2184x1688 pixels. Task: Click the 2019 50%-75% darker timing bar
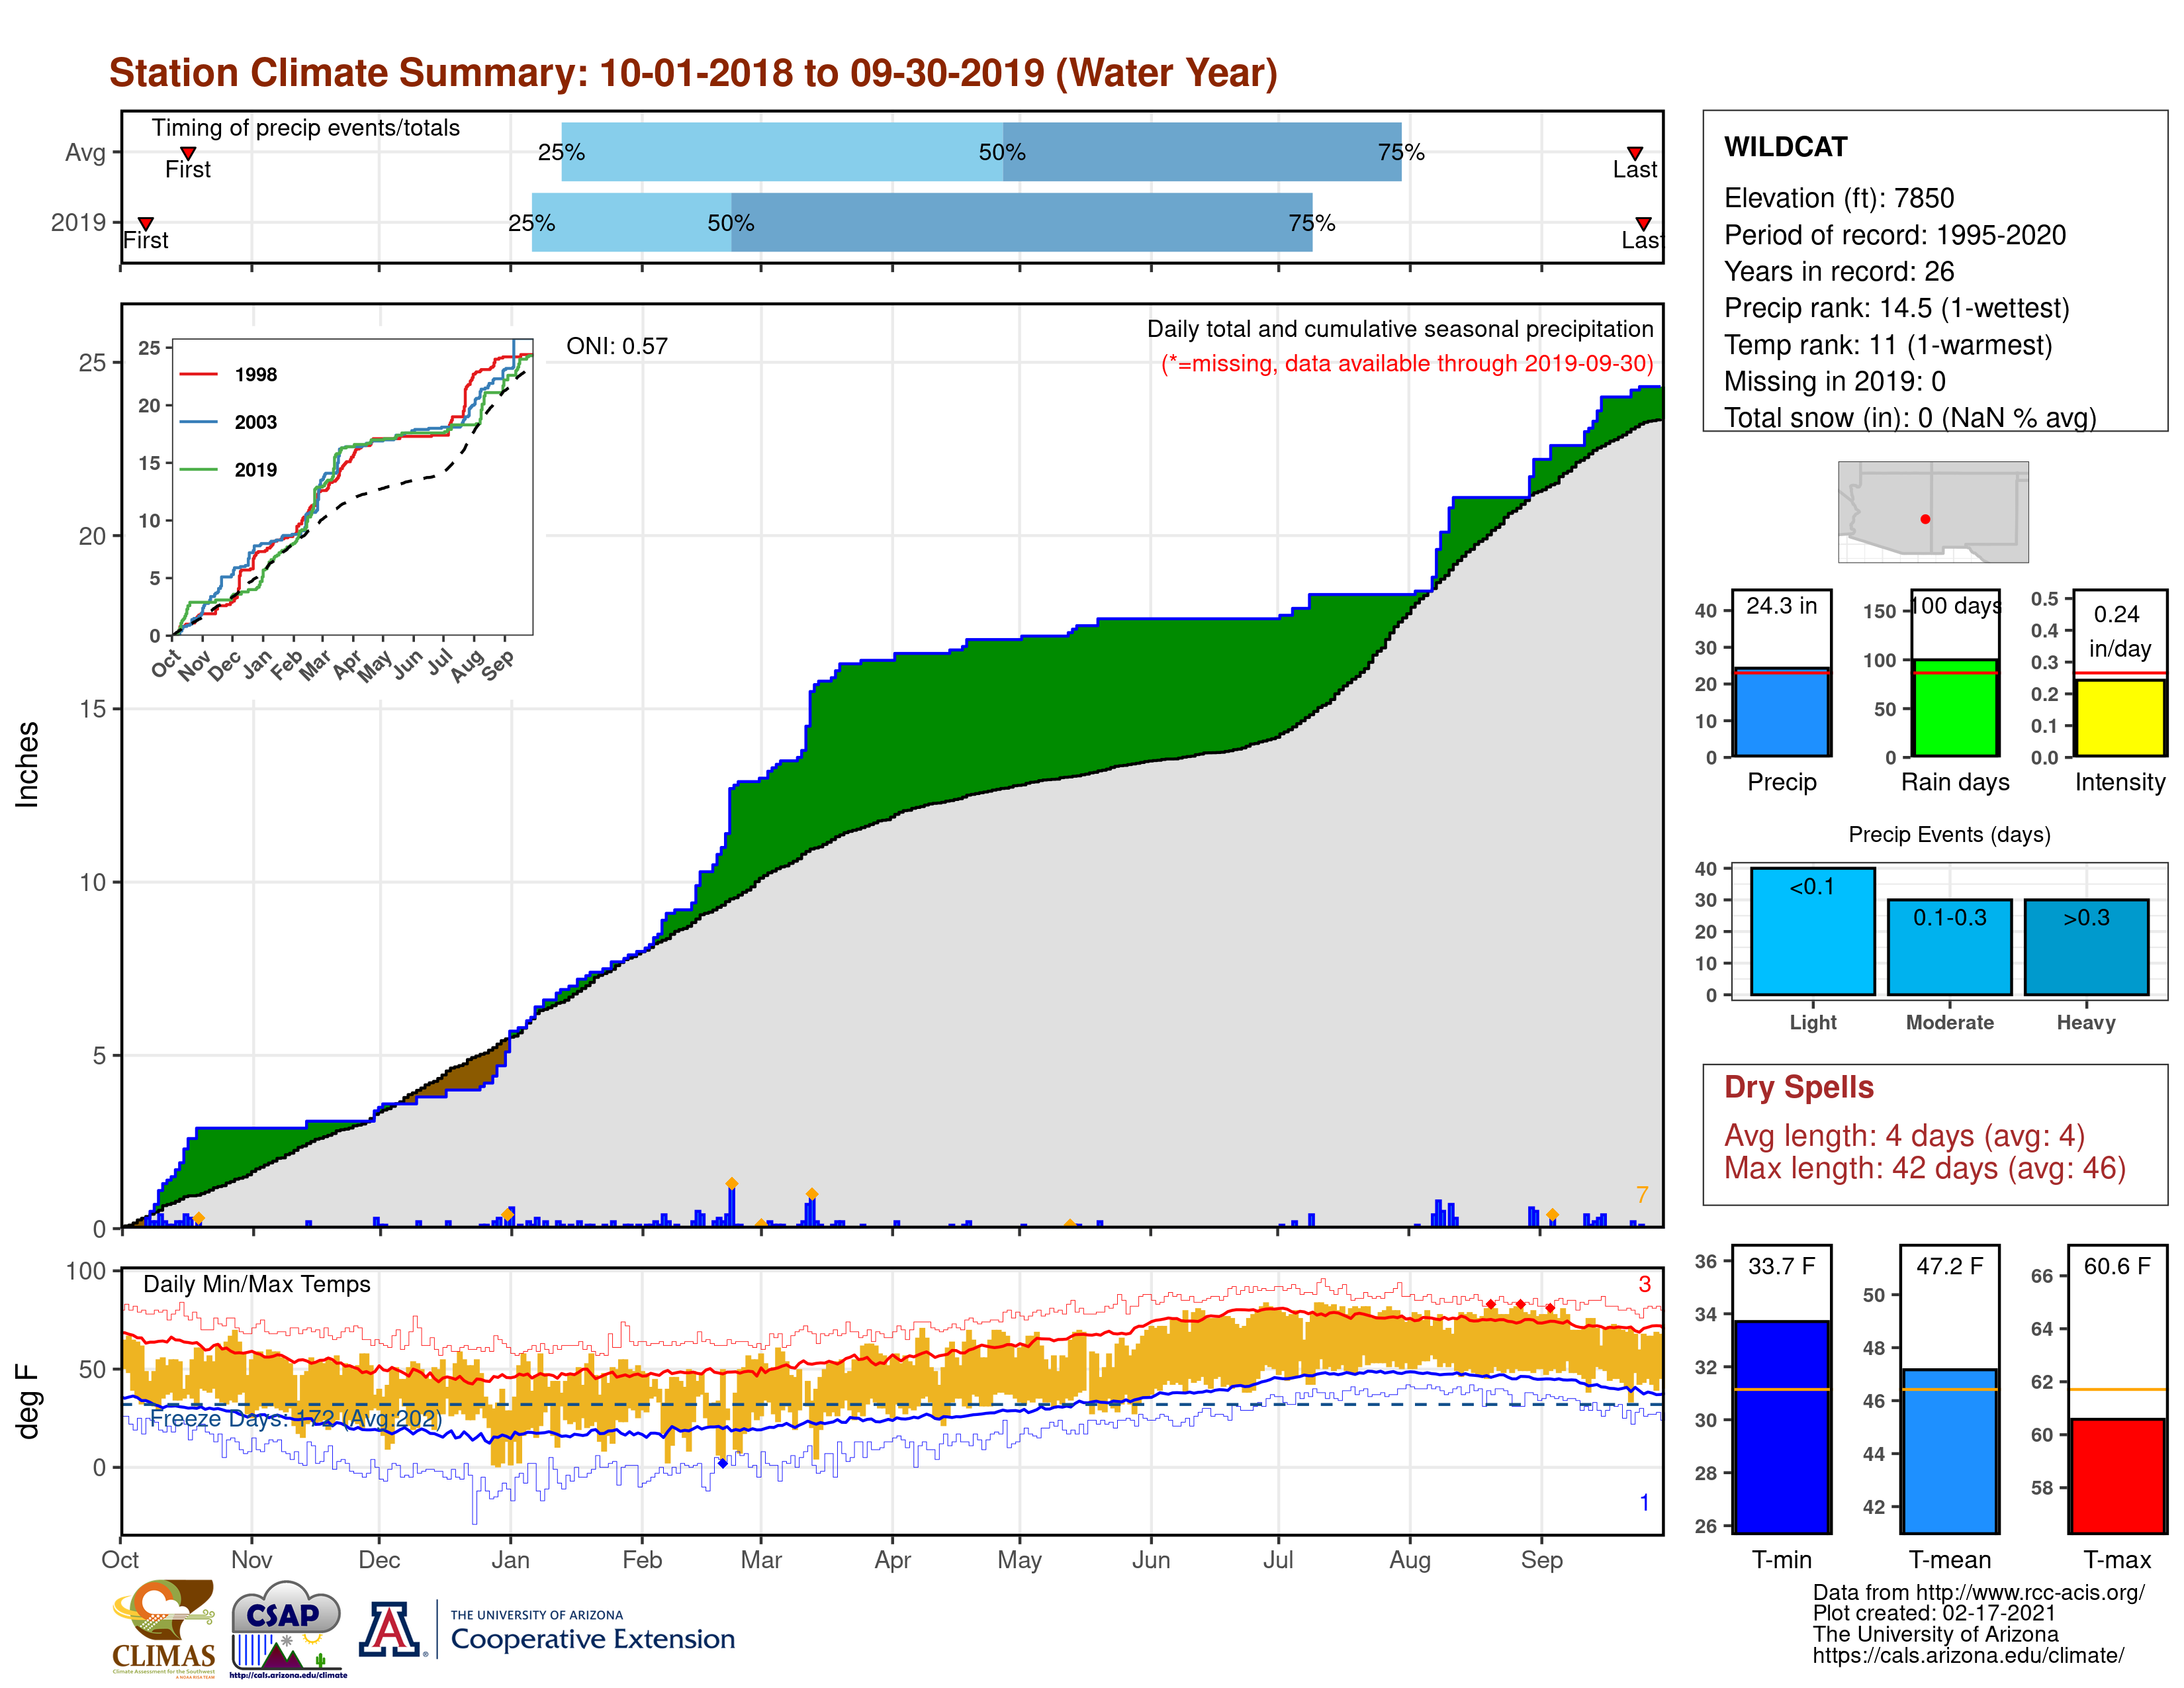[1021, 222]
